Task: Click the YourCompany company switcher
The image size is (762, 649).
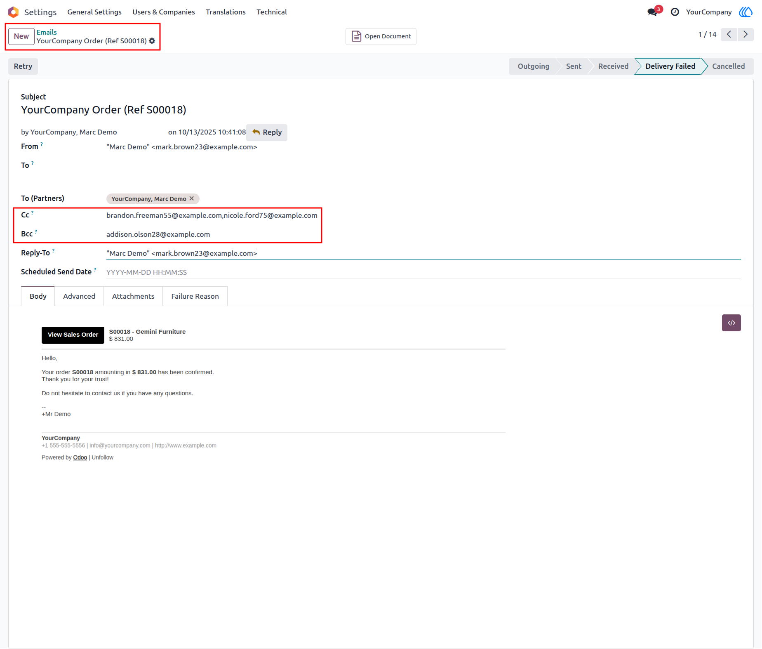Action: click(709, 12)
